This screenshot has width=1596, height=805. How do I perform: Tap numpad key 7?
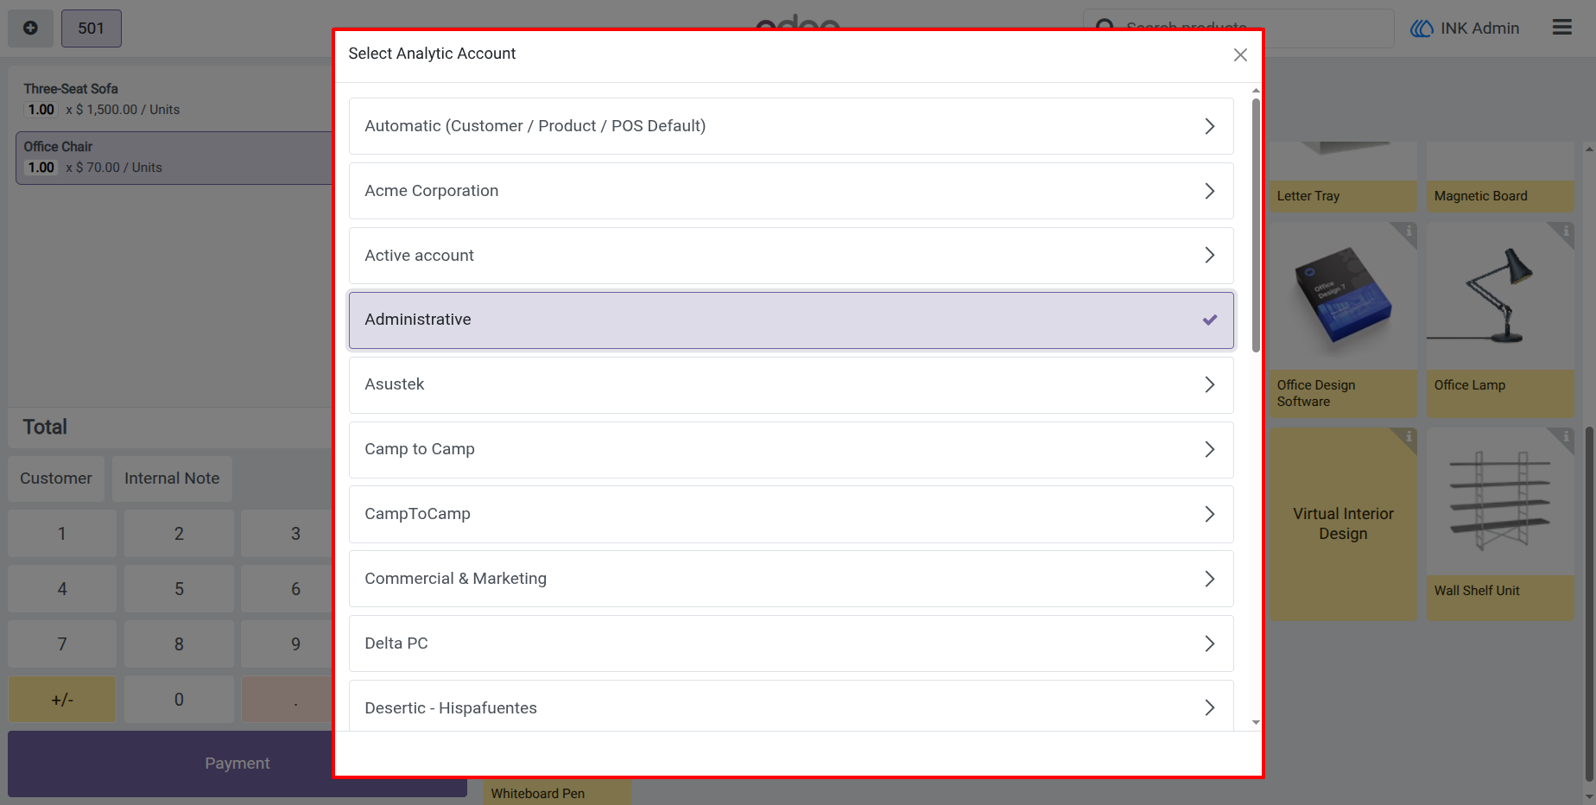62,644
